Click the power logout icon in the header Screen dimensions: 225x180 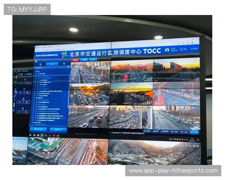tap(192, 49)
